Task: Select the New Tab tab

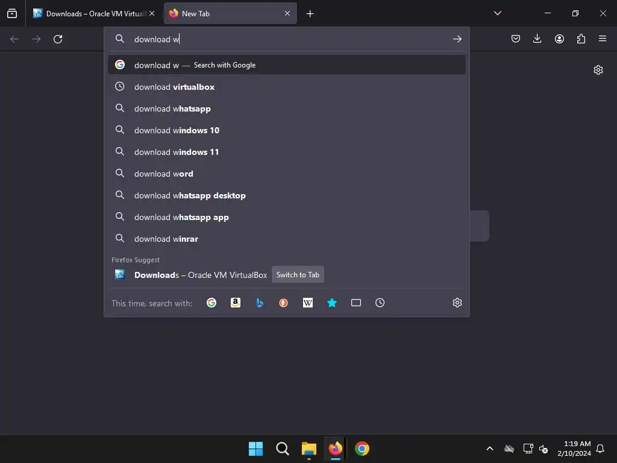Action: (x=230, y=13)
